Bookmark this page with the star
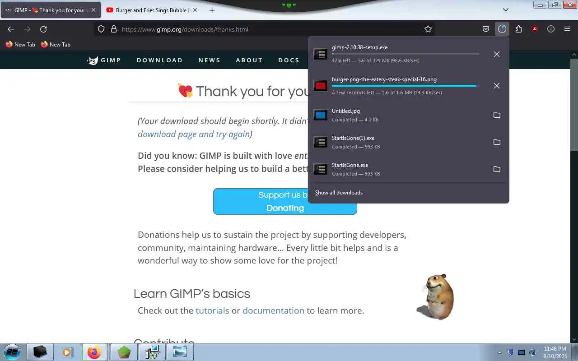The image size is (578, 361). coord(428,29)
